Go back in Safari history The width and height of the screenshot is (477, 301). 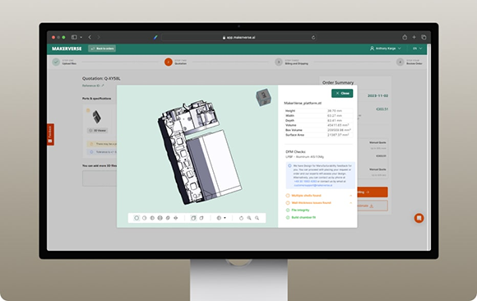(90, 37)
